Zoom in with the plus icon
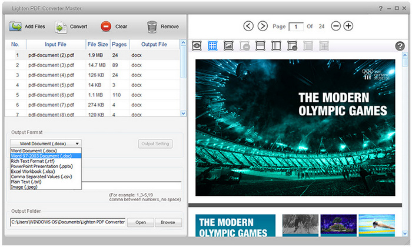The width and height of the screenshot is (412, 247). [348, 26]
